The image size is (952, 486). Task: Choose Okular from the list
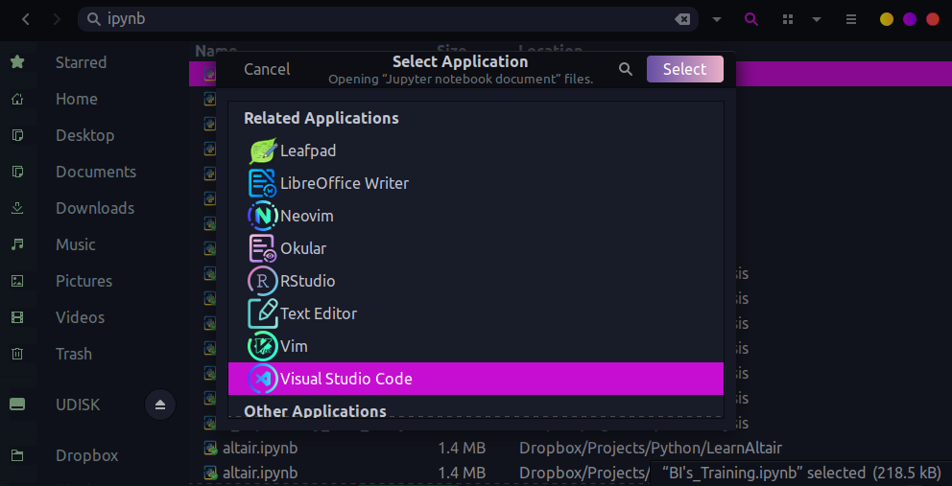(x=476, y=249)
